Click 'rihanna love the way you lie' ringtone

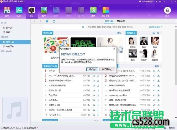122,110
